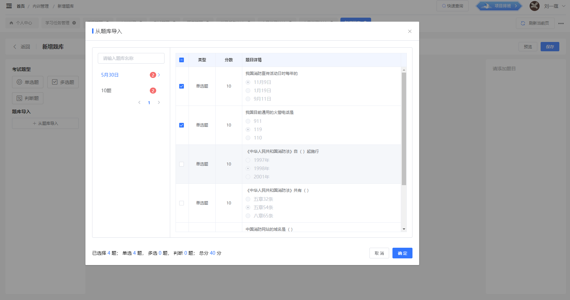Open the user name 刘一蕴 dropdown arrow

[x=564, y=6]
